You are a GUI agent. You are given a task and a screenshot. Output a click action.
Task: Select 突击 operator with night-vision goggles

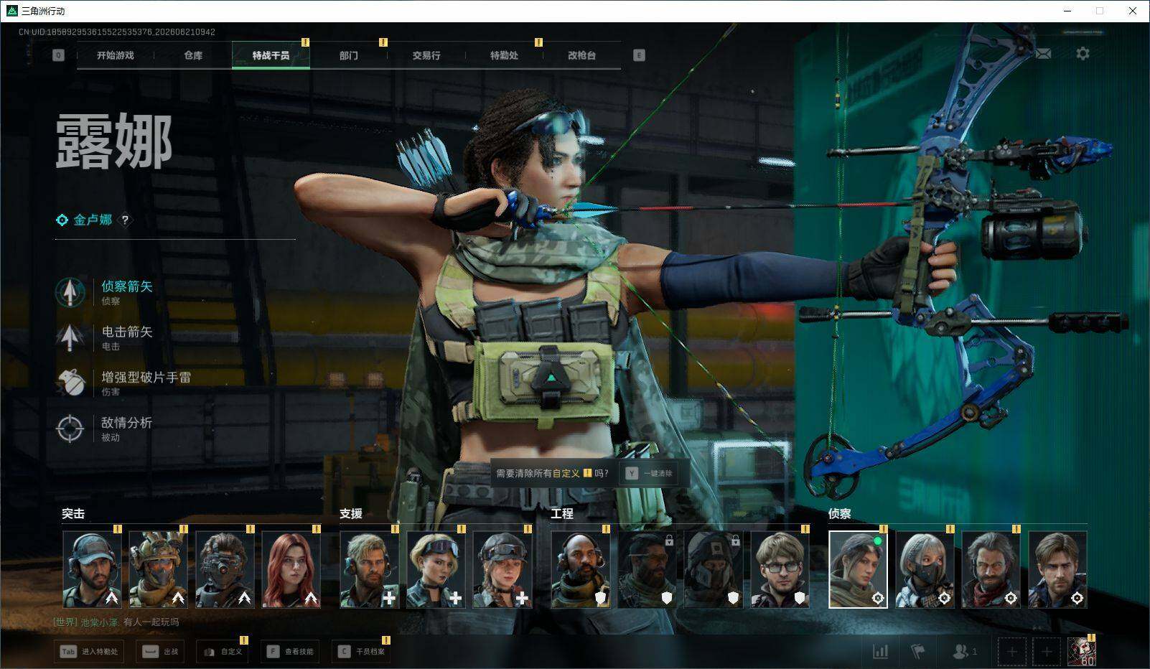pyautogui.click(x=225, y=569)
